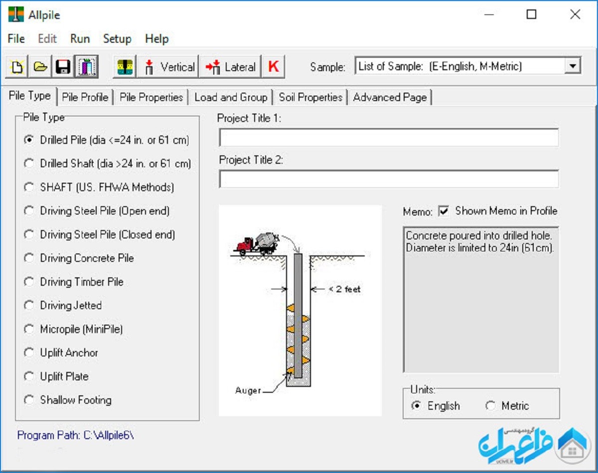Select the Drilled Pile radio option
Screen dimensions: 598x473
(x=107, y=140)
